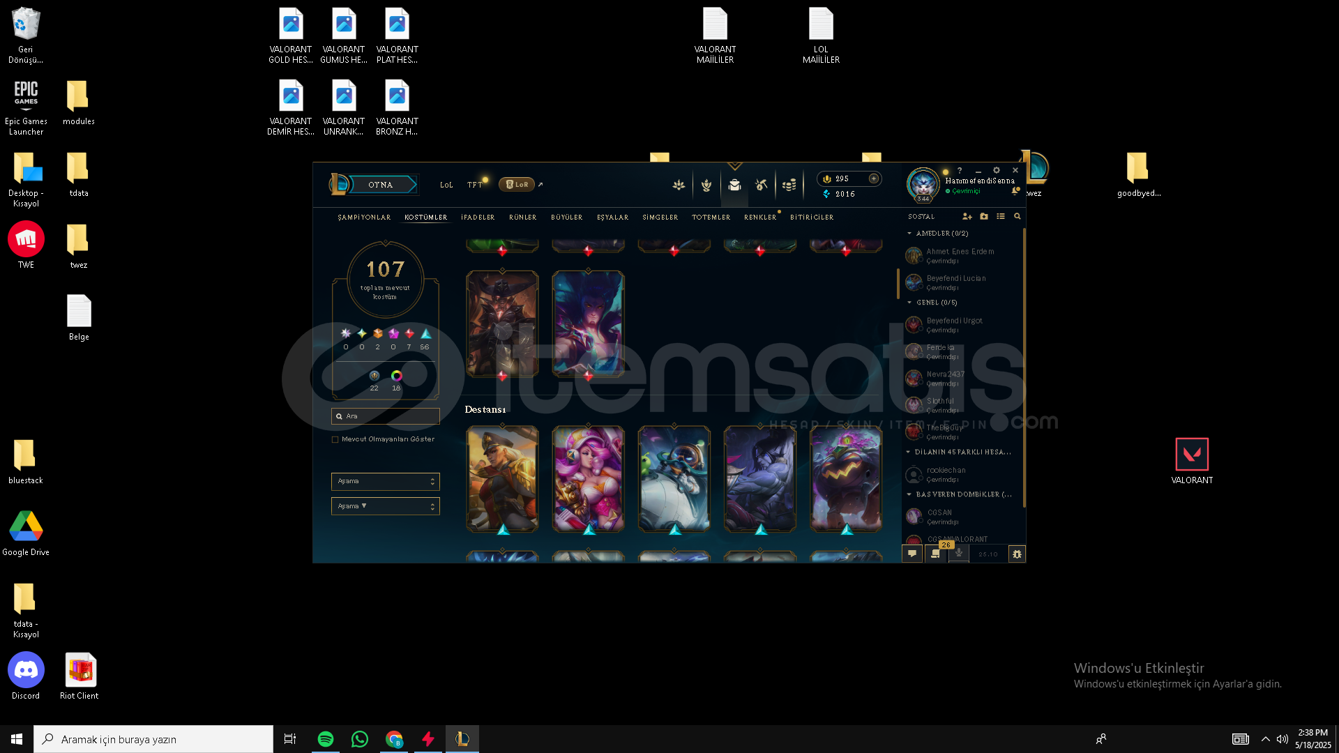Switch to the LoL game mode
Screen dimensions: 1339x753
pos(446,185)
